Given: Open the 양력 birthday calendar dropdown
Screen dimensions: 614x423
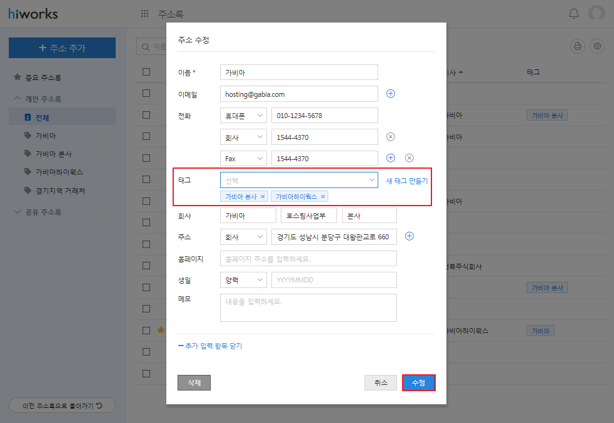Looking at the screenshot, I should coord(243,280).
